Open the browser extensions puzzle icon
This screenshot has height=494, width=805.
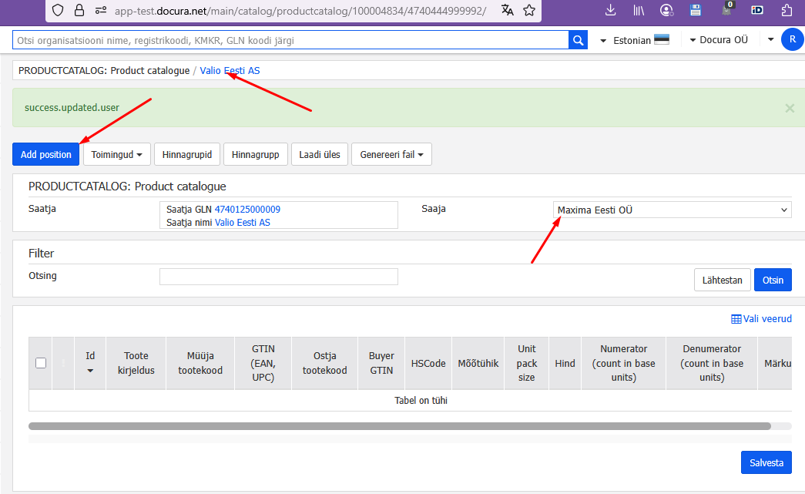tap(787, 10)
